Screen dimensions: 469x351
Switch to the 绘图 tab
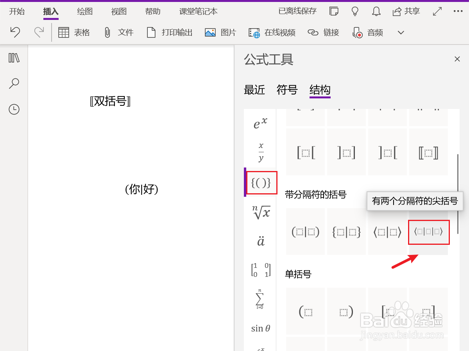click(85, 11)
